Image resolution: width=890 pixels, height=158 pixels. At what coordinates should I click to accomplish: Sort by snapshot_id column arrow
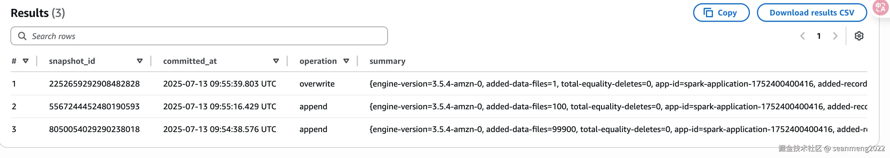click(139, 61)
